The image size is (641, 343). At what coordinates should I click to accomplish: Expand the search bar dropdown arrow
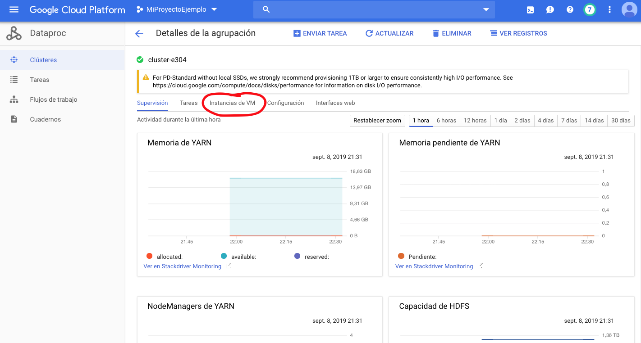click(x=486, y=9)
